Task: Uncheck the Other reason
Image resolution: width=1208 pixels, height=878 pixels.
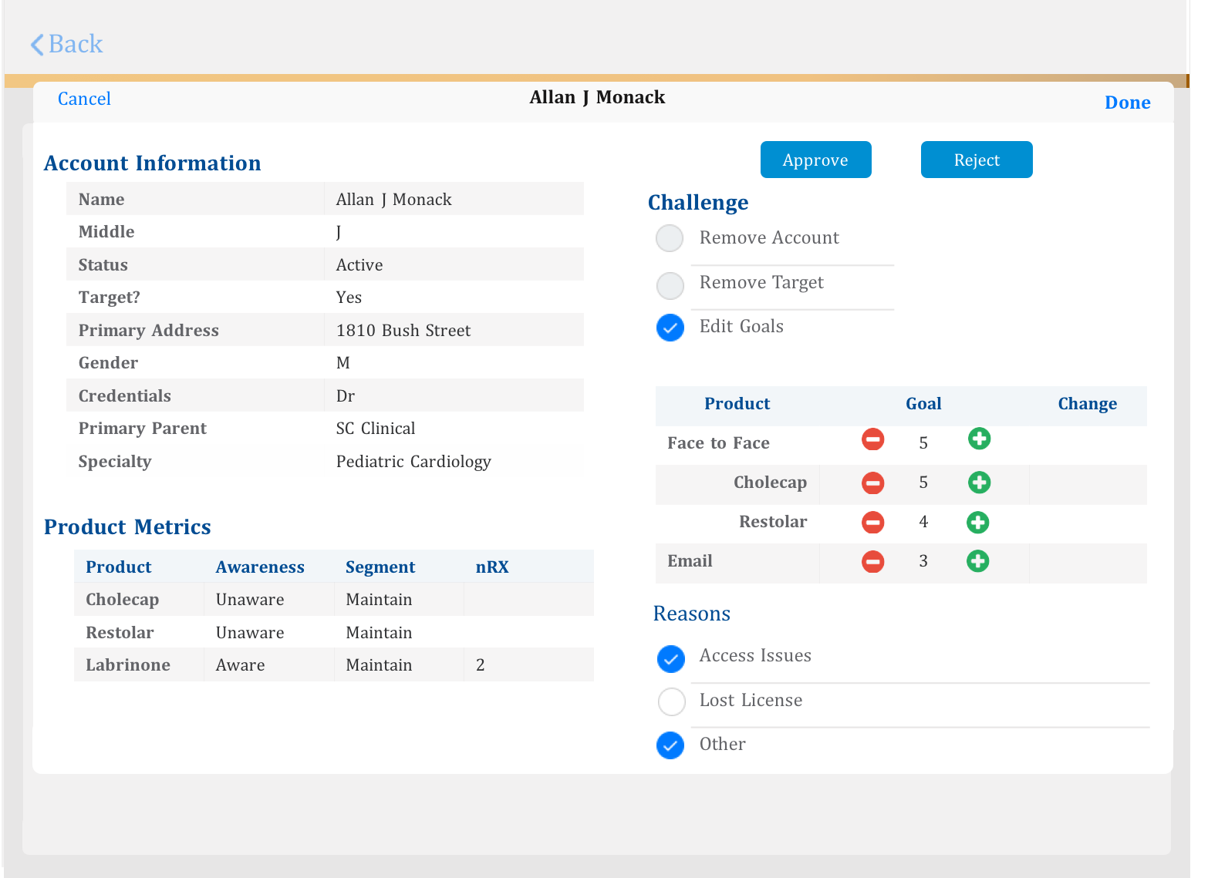Action: click(x=670, y=745)
